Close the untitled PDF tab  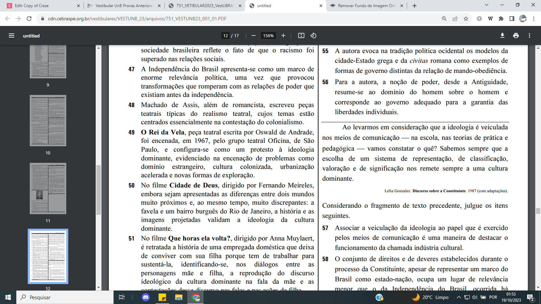[321, 6]
